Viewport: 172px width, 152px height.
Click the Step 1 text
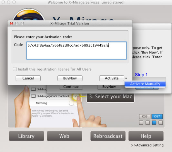click(x=141, y=75)
